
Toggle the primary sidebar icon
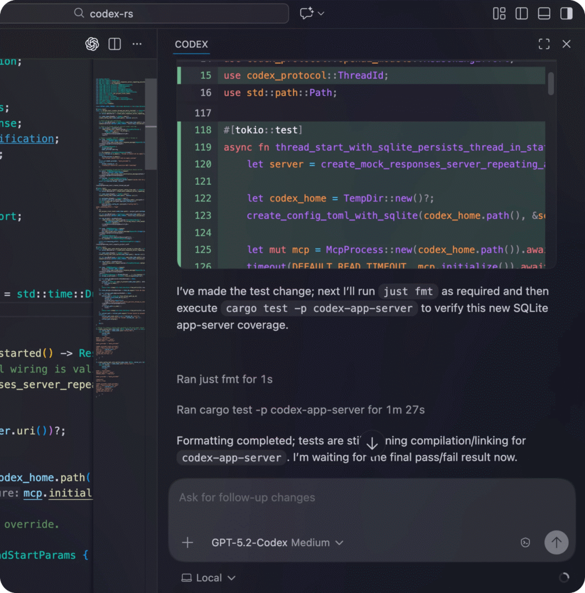tap(521, 14)
